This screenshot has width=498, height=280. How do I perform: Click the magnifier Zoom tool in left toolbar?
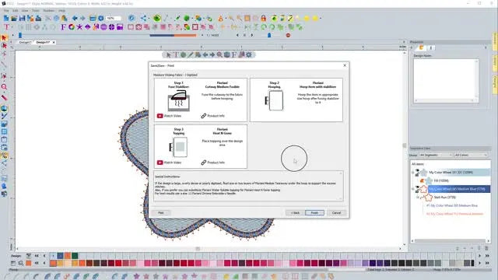tap(4, 87)
